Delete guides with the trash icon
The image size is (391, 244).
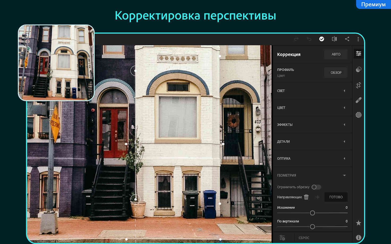[306, 197]
